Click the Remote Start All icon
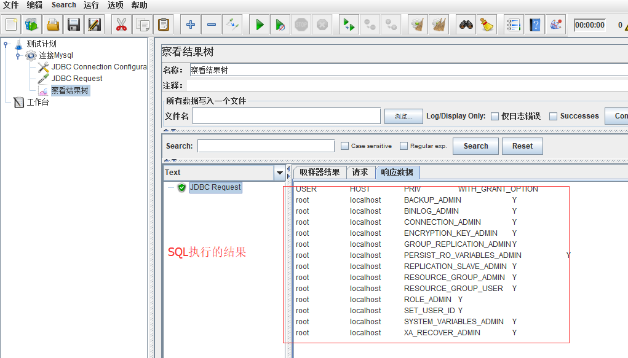This screenshot has height=358, width=628. tap(349, 25)
